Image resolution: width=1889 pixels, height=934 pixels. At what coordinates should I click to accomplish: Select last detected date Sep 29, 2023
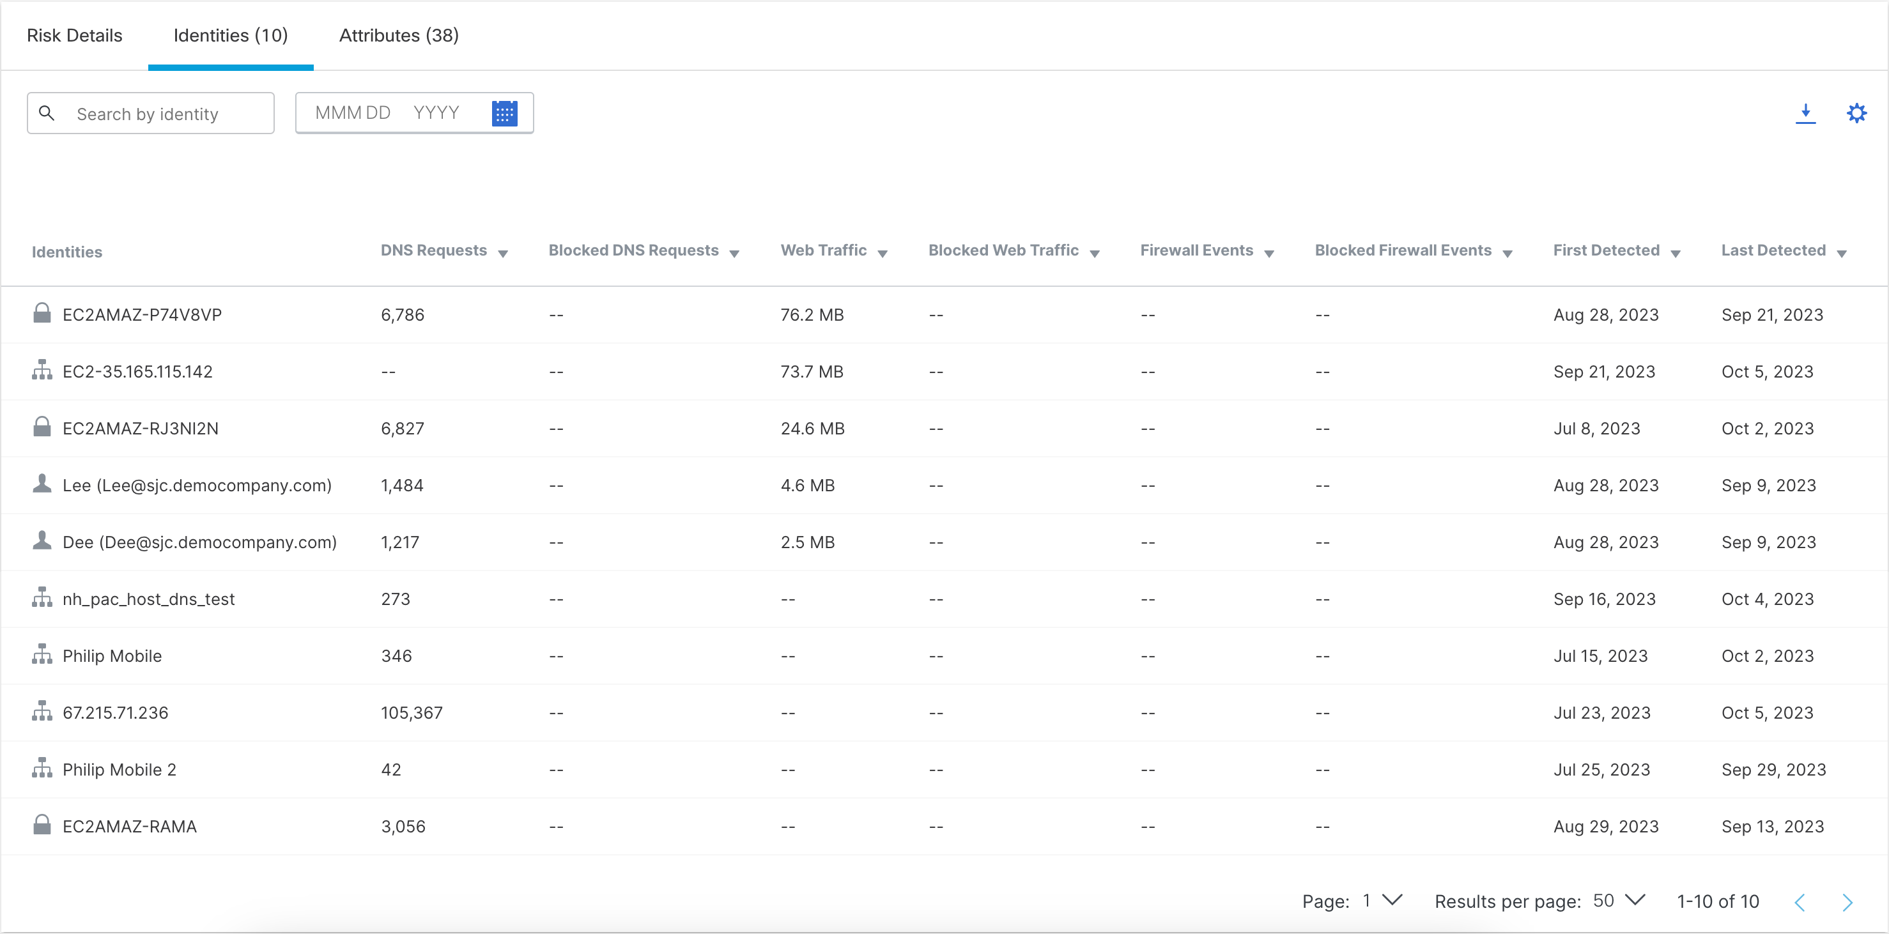tap(1774, 769)
